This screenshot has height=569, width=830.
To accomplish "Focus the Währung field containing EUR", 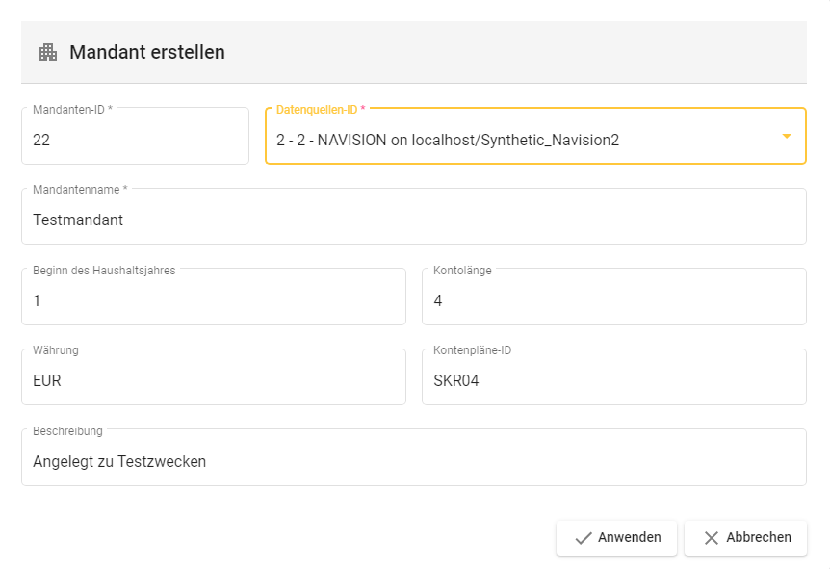I will tap(213, 380).
